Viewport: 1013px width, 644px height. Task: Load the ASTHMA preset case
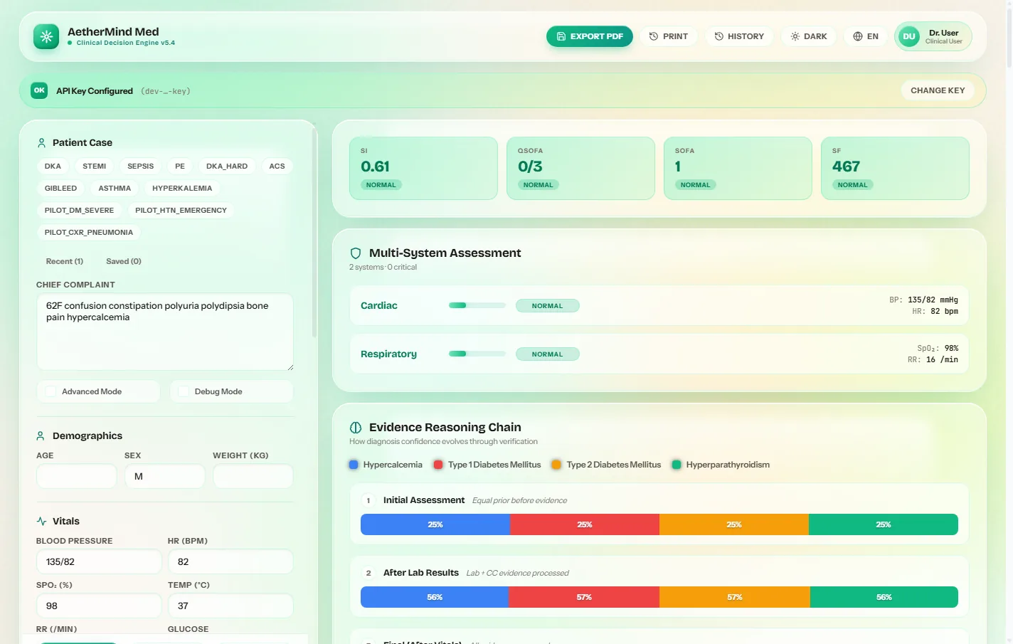[115, 189]
